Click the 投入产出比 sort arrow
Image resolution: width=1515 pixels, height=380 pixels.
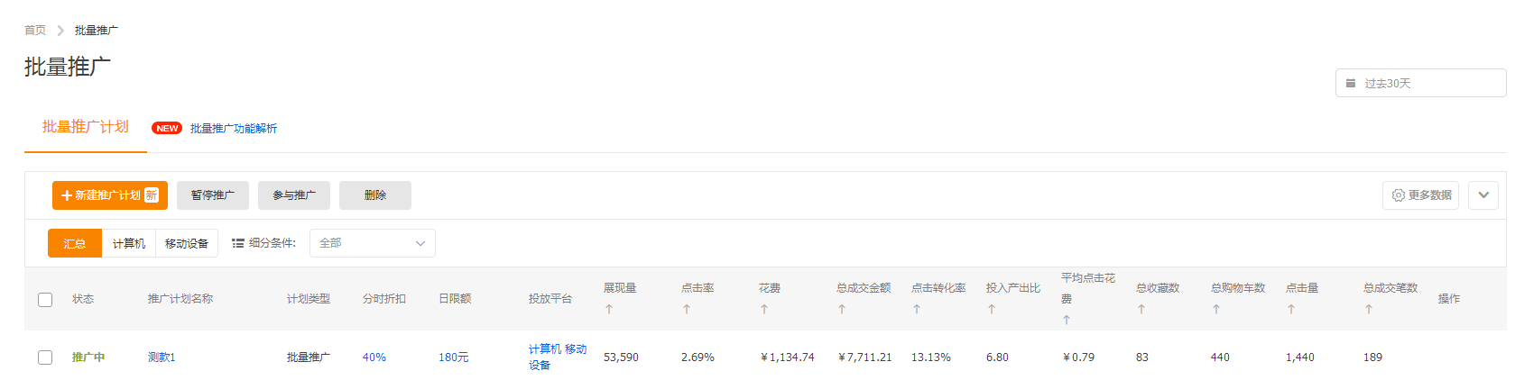click(992, 309)
